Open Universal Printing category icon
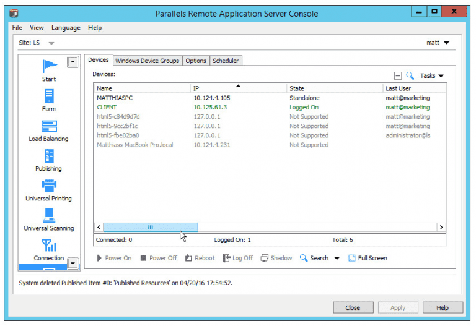Screen dimensions: 476x326 [49, 186]
